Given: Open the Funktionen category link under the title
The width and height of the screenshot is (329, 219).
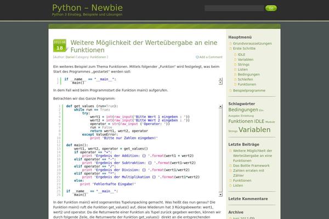Looking at the screenshot, I should pyautogui.click(x=98, y=57).
